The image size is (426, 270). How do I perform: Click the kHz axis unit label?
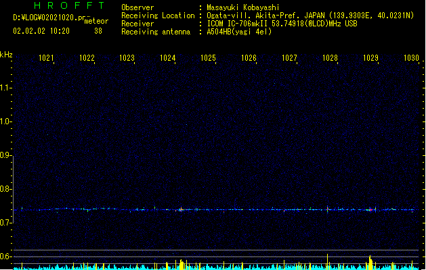tap(6, 55)
